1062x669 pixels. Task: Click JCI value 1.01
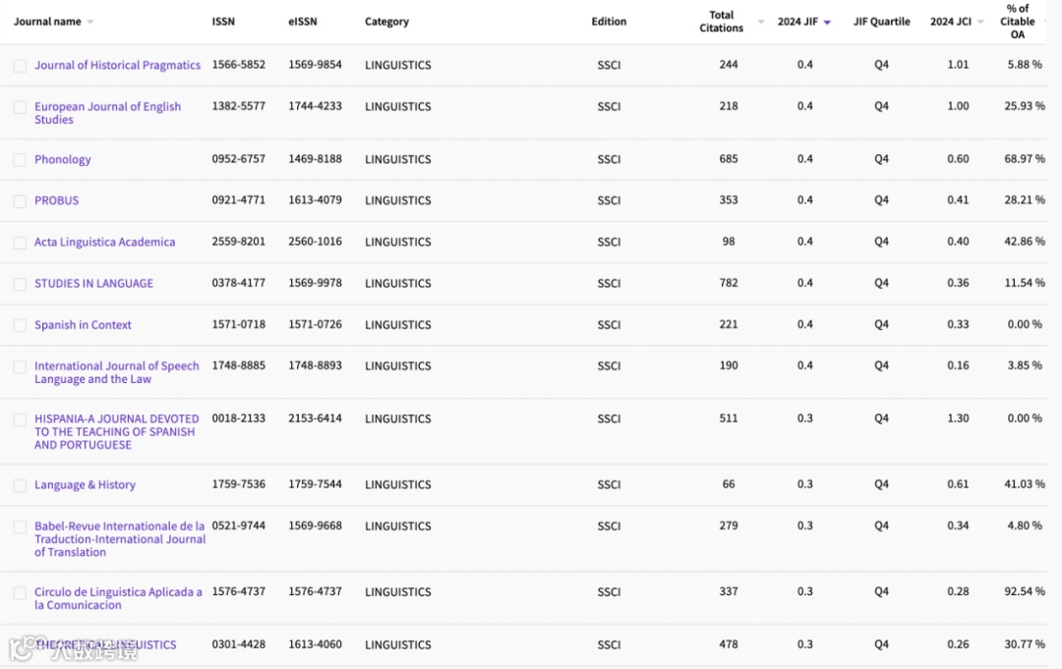(x=958, y=65)
